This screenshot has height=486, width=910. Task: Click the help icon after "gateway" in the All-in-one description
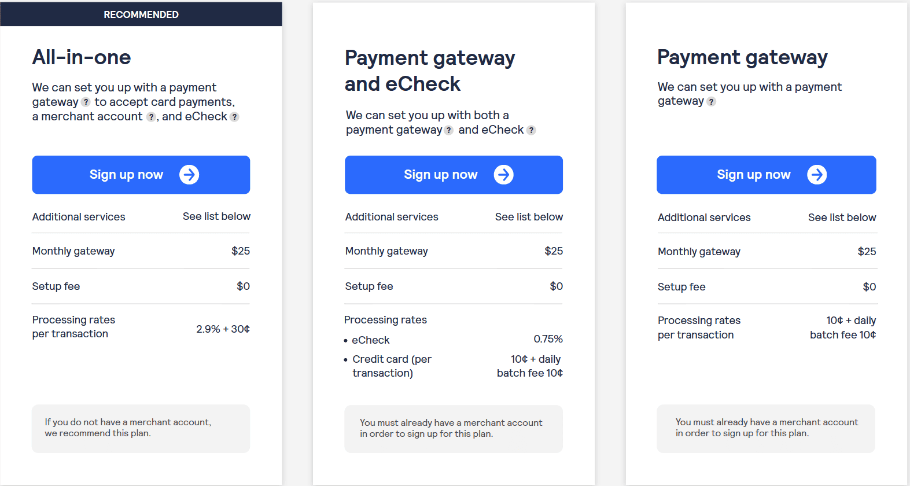pyautogui.click(x=86, y=102)
